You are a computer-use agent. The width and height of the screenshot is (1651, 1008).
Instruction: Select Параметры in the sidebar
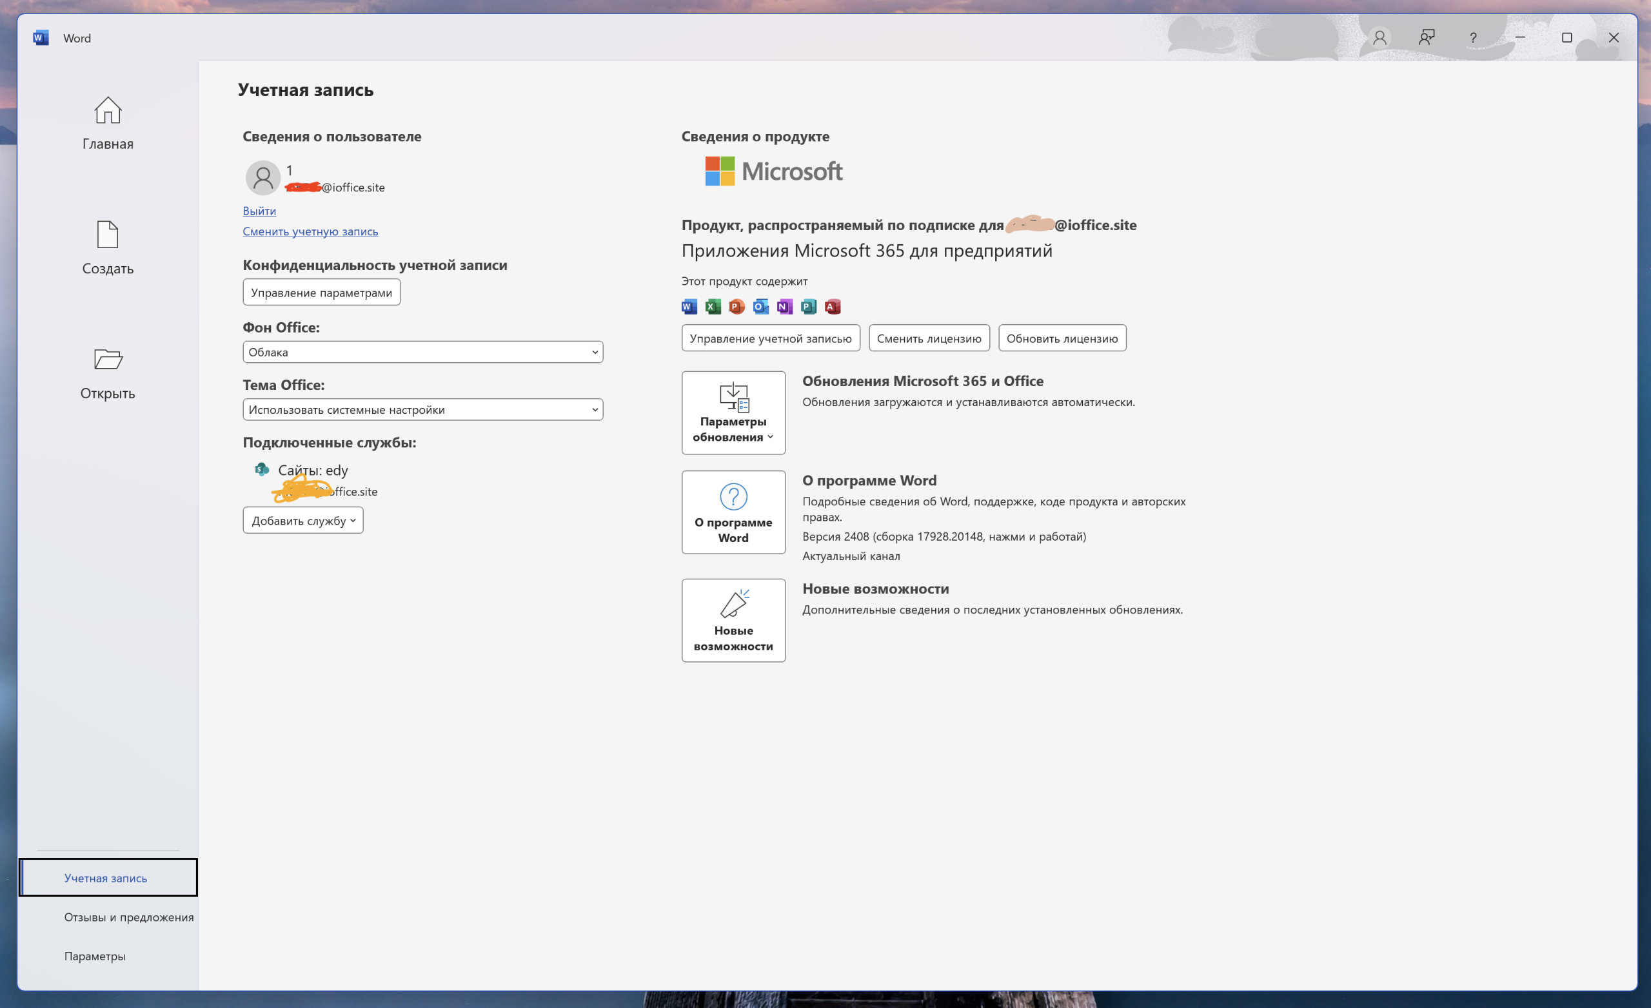[94, 956]
